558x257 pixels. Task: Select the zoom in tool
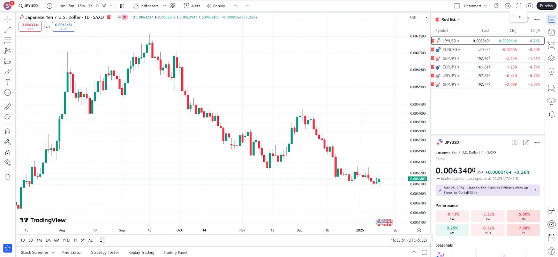(7, 117)
